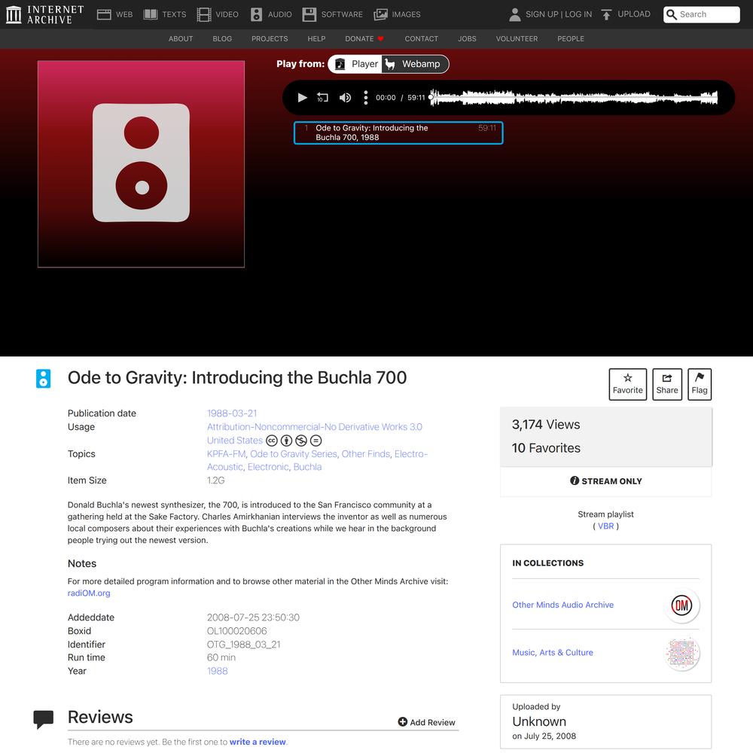Click Add Review plus icon

click(x=403, y=722)
